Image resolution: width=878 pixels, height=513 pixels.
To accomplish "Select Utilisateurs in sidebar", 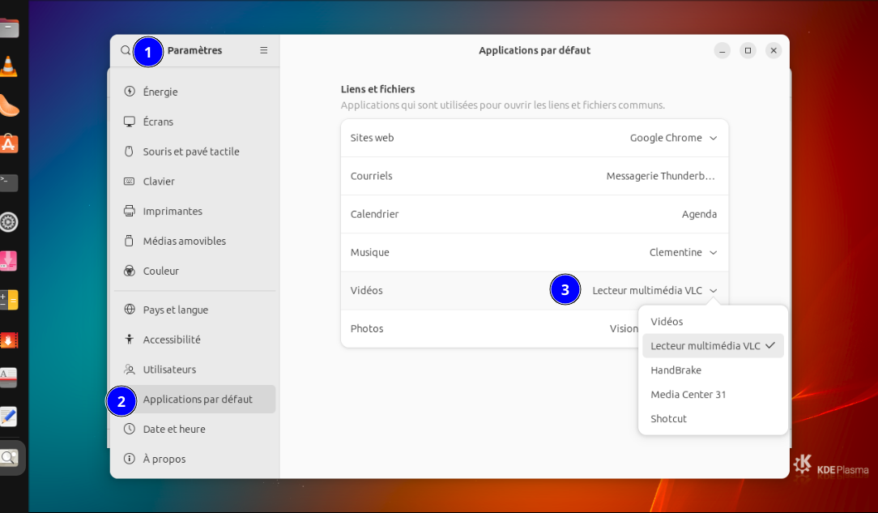I will click(x=195, y=369).
